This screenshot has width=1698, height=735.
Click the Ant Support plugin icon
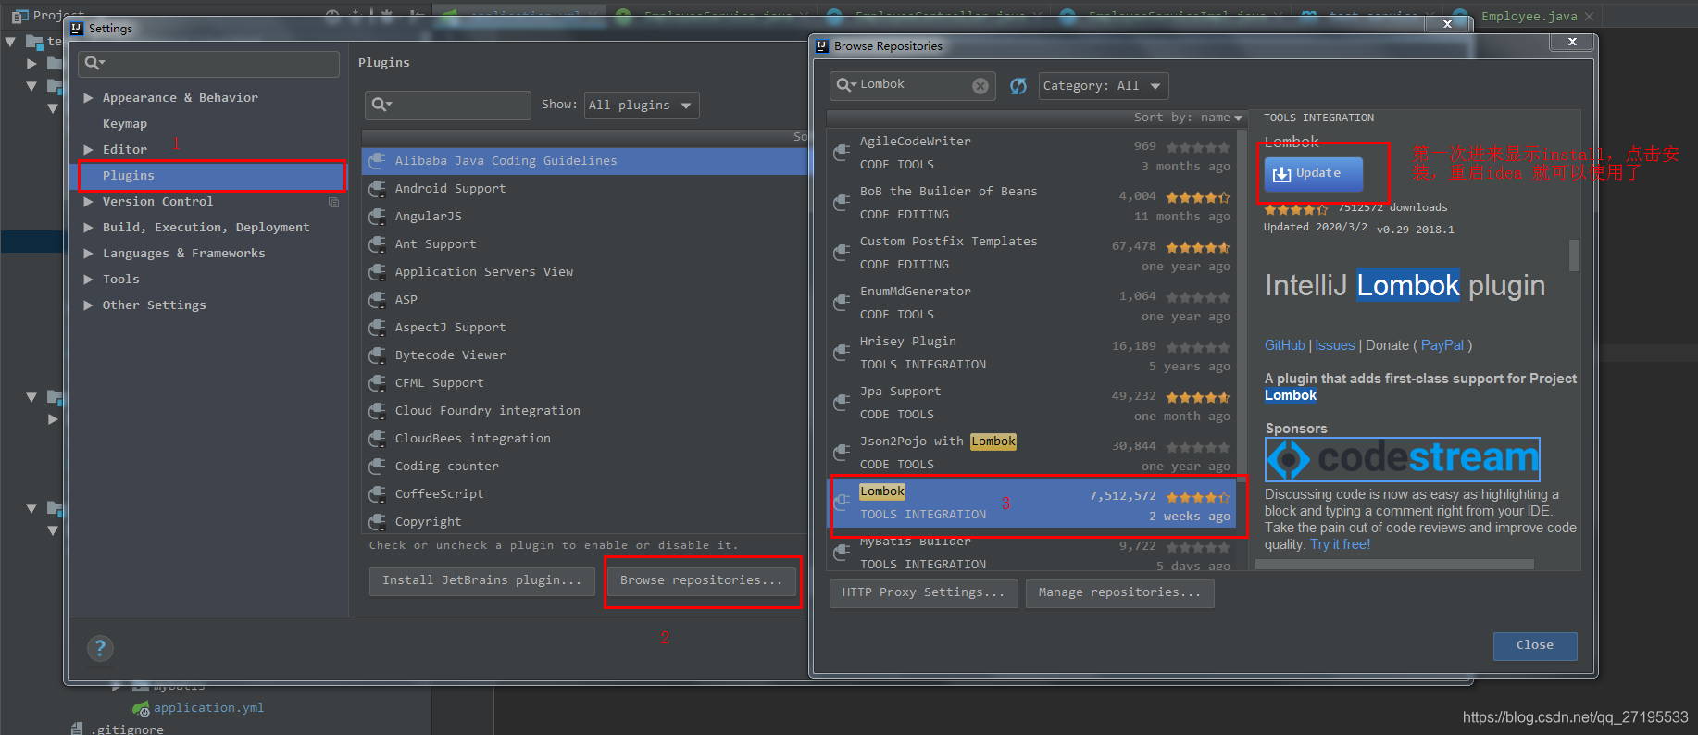378,244
